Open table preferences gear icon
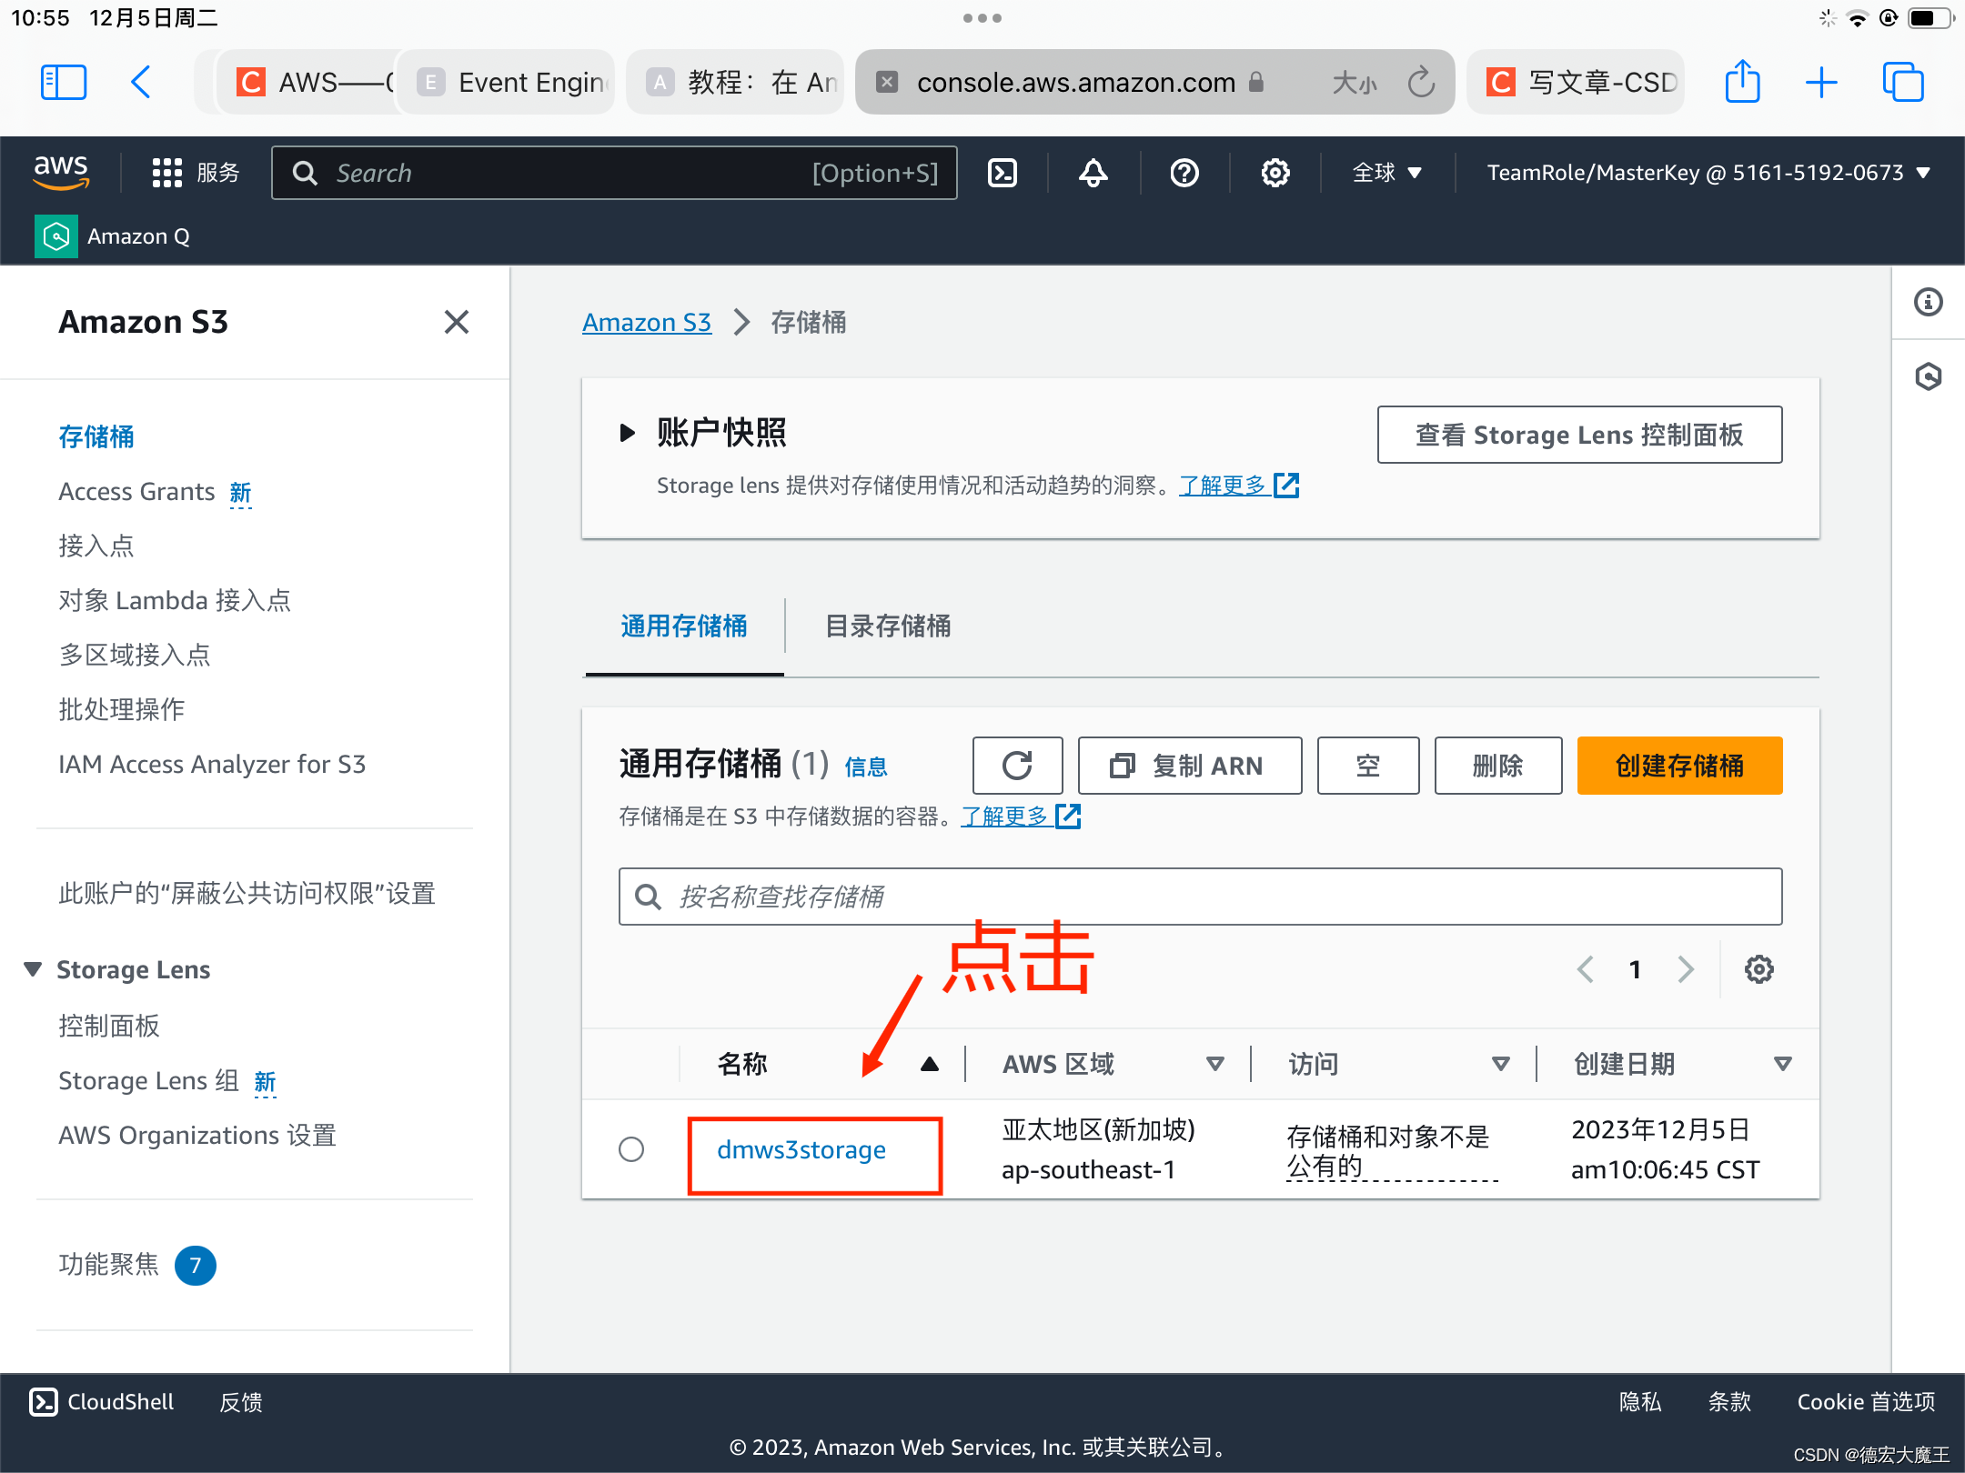The width and height of the screenshot is (1965, 1473). 1759,969
